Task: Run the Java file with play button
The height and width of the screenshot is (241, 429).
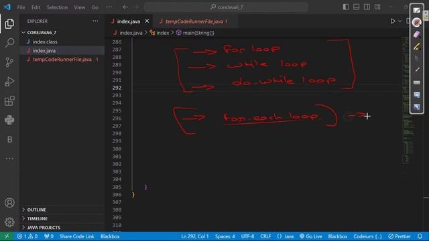Action: (x=393, y=21)
